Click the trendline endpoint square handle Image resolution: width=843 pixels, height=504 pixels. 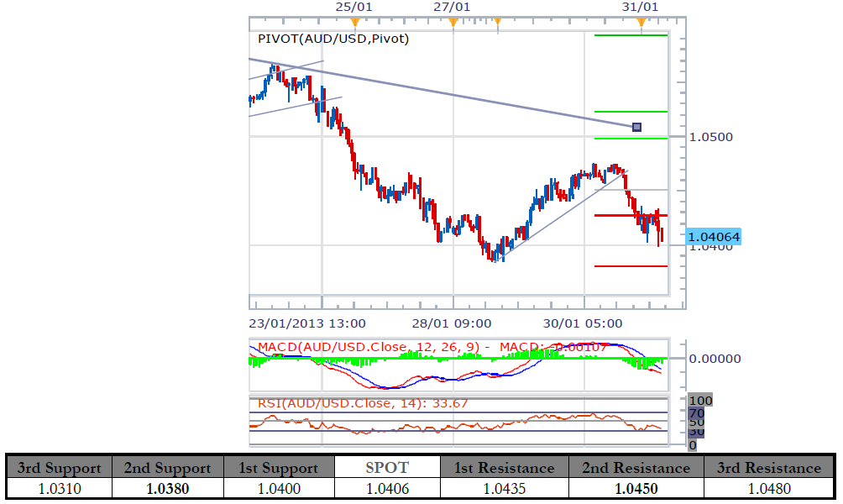[637, 128]
